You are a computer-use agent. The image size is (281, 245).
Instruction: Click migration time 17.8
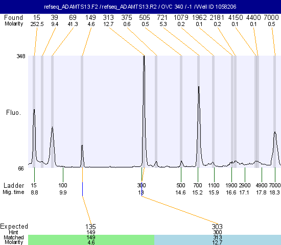tap(261, 192)
